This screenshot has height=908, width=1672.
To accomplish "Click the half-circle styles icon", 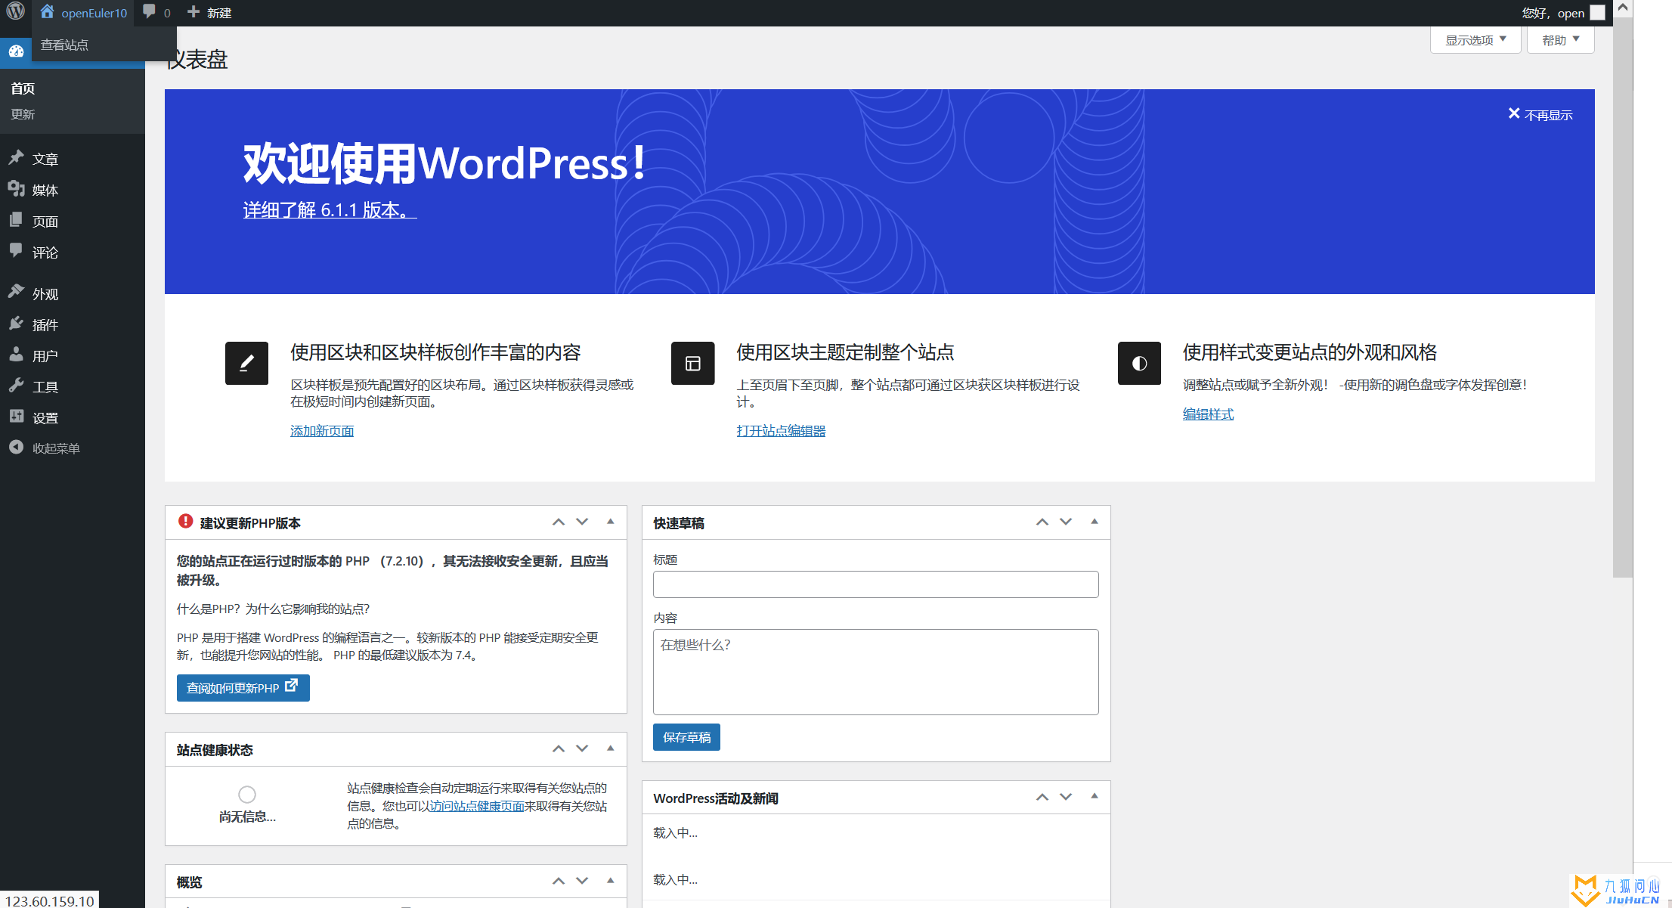I will point(1139,364).
